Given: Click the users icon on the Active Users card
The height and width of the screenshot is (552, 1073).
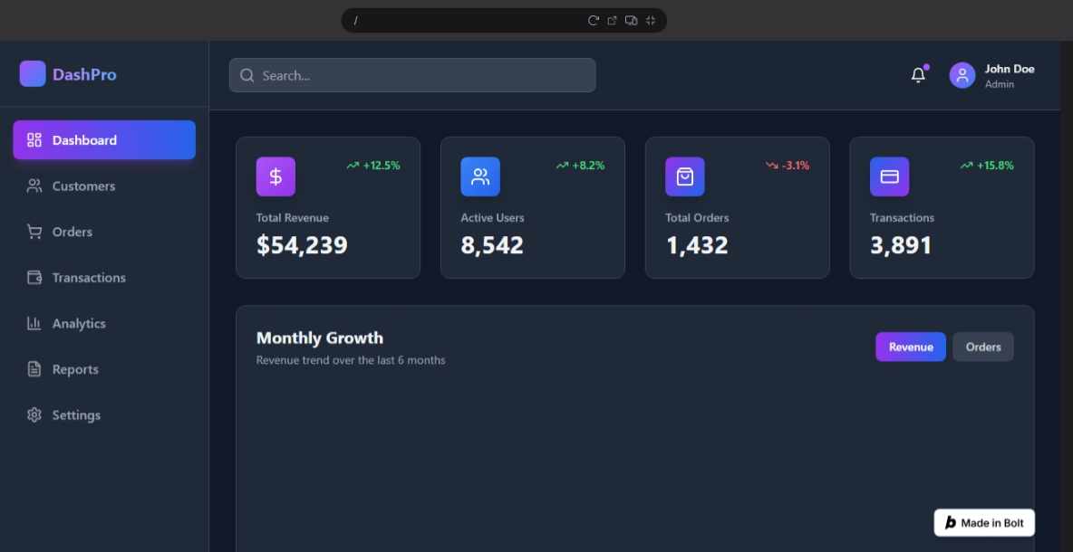Looking at the screenshot, I should (480, 176).
